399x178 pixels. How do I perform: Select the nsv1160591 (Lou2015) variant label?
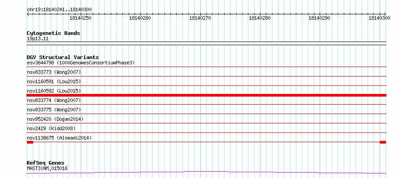click(54, 81)
